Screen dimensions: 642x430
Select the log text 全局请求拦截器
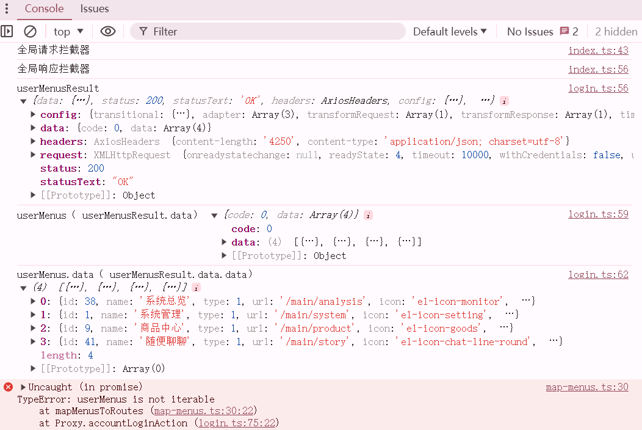pyautogui.click(x=53, y=50)
